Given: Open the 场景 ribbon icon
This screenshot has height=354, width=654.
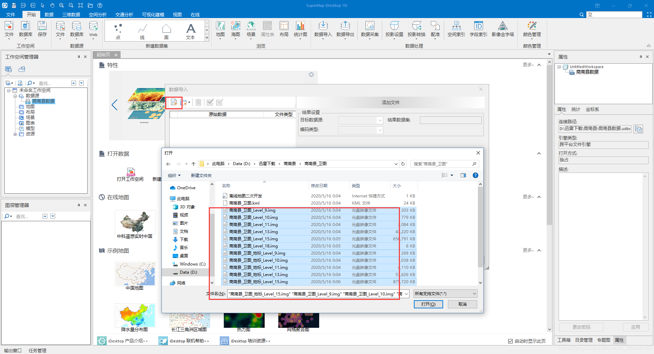Looking at the screenshot, I should (251, 29).
